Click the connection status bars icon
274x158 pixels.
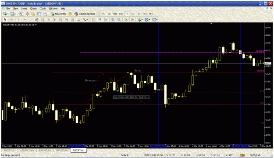click(242, 155)
